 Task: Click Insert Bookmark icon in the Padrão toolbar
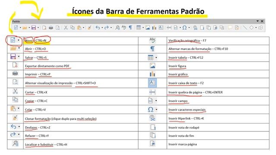pyautogui.click(x=215, y=28)
